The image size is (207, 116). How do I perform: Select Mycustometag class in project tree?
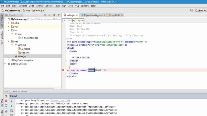(31, 38)
